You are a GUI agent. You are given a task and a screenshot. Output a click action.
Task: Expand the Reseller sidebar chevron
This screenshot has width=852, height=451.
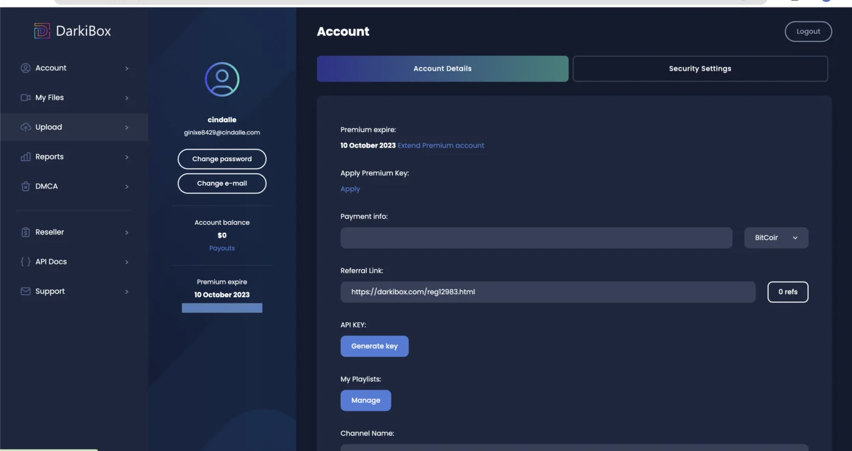point(127,233)
